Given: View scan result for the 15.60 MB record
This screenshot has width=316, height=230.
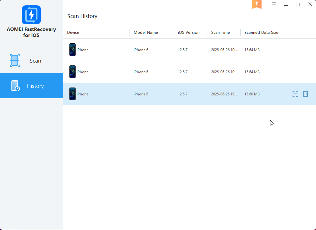Looking at the screenshot, I should coord(295,94).
